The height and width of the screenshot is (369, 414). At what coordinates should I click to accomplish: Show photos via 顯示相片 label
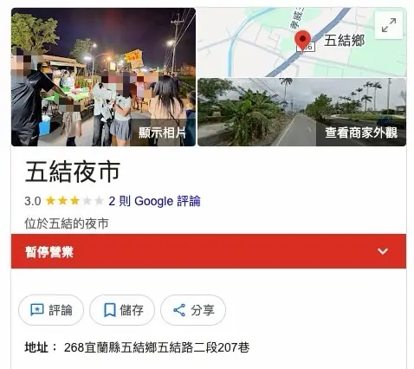click(x=162, y=133)
